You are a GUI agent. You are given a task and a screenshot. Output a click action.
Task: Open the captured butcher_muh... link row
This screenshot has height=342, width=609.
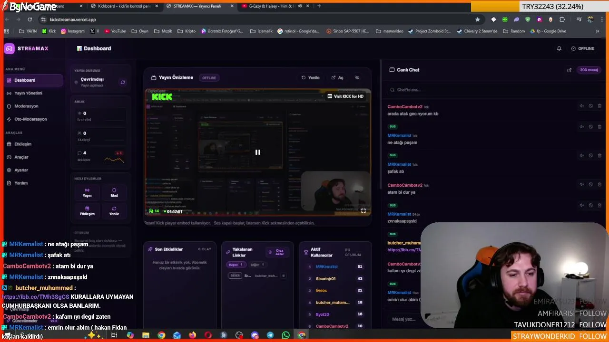click(257, 275)
